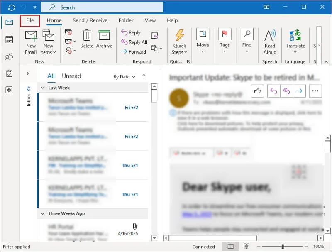The height and width of the screenshot is (252, 332).
Task: Select the Home ribbon tab
Action: [x=54, y=20]
